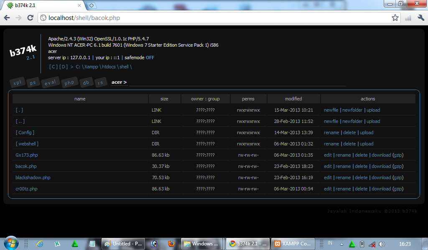Expand hidden icons in the system tray
Viewport: 428px width, 250px height.
tap(341, 243)
